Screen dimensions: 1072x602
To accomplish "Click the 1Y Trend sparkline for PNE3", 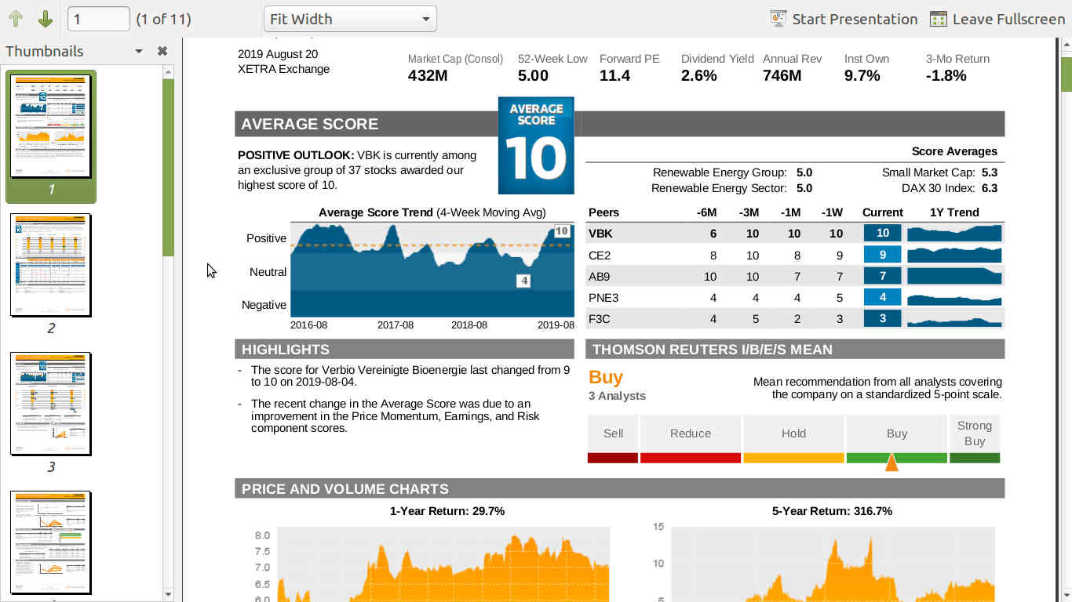I will pos(954,298).
